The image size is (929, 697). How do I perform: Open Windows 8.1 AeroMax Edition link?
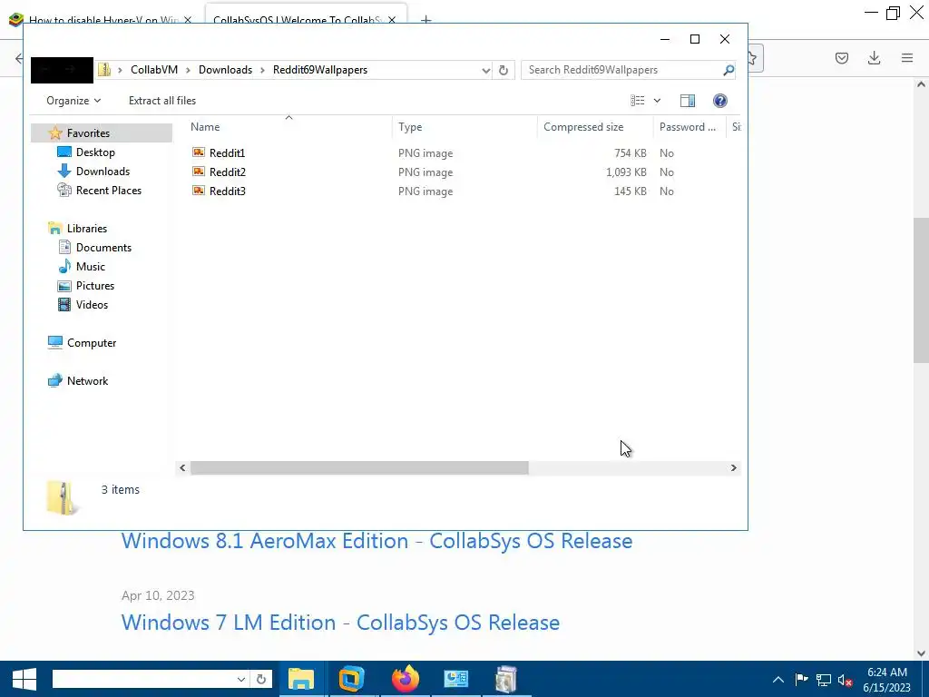click(x=376, y=541)
